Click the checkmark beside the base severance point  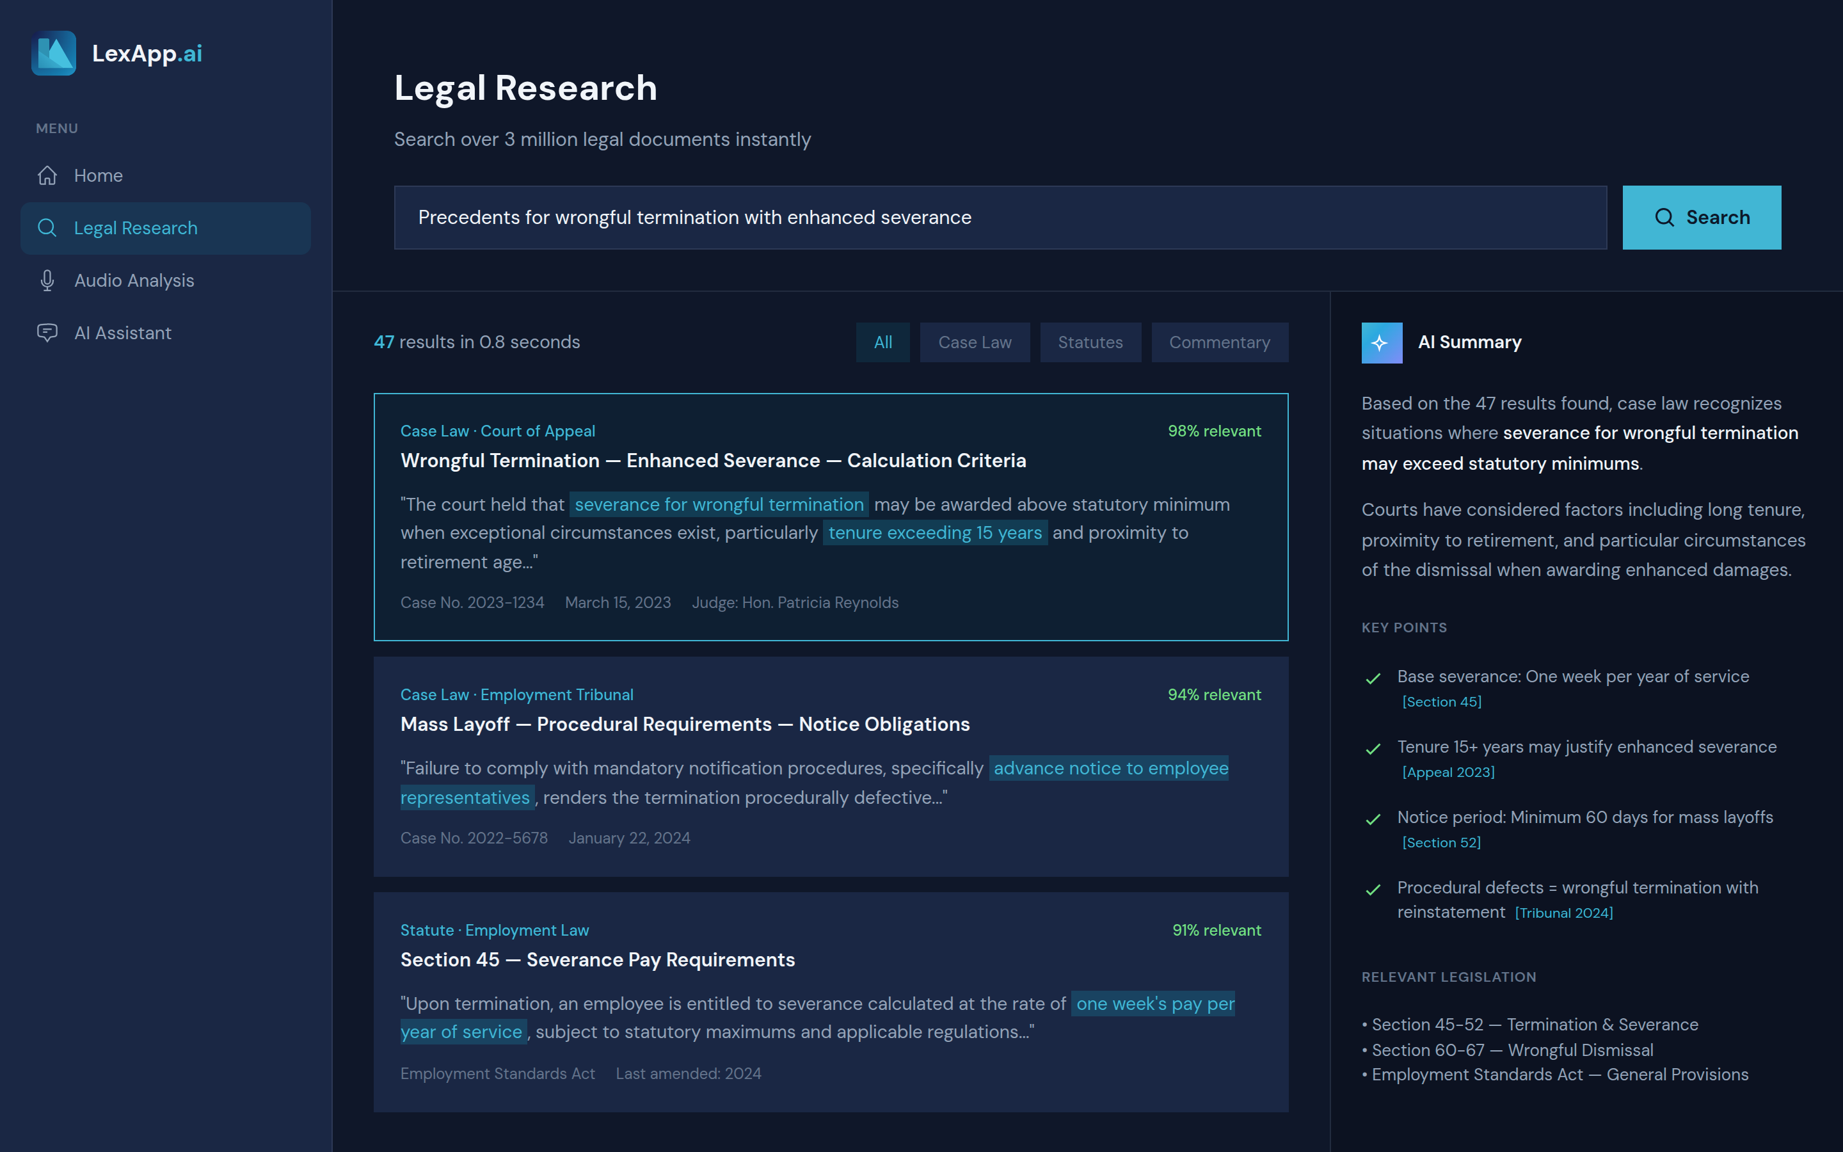[1373, 678]
